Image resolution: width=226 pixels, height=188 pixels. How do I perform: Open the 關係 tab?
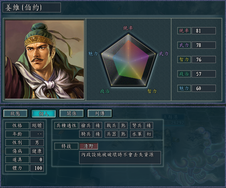(72, 113)
